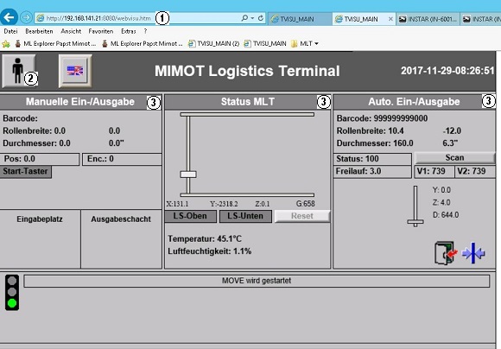Click the blue converging arrows icon
This screenshot has height=349, width=501.
tap(473, 253)
